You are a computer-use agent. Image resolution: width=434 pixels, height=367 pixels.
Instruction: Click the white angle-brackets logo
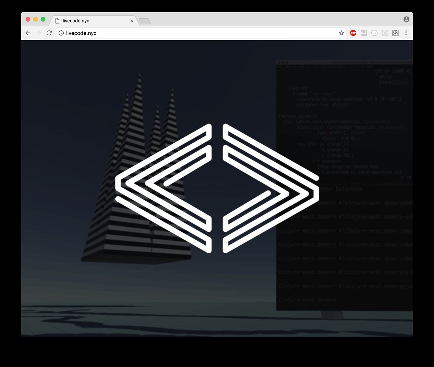click(217, 188)
